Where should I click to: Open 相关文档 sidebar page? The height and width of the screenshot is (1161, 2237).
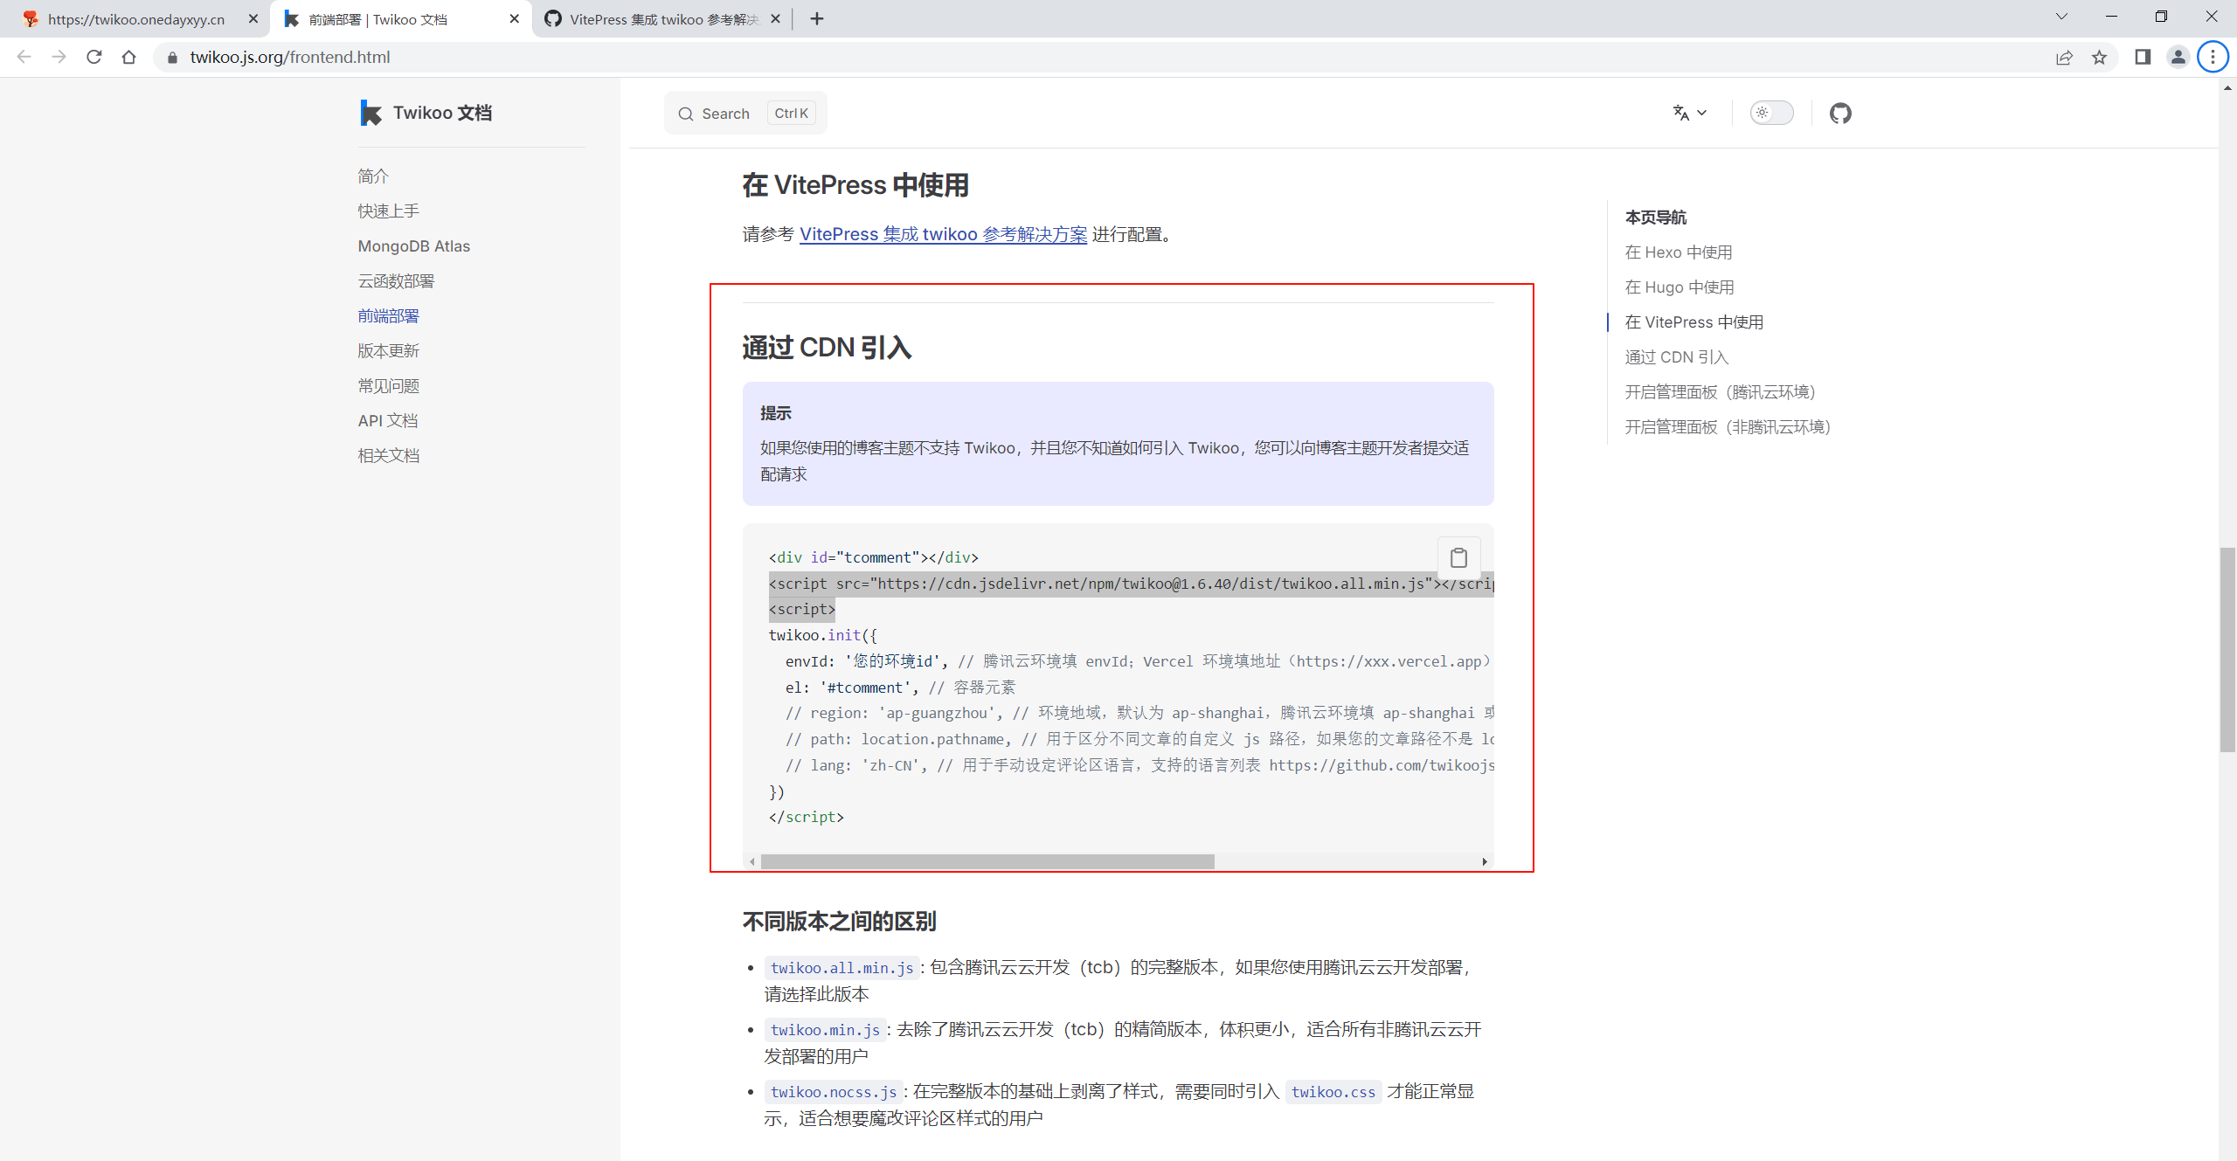(388, 455)
